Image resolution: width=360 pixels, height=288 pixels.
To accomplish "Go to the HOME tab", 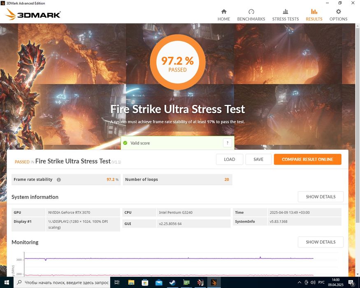I will pos(224,15).
